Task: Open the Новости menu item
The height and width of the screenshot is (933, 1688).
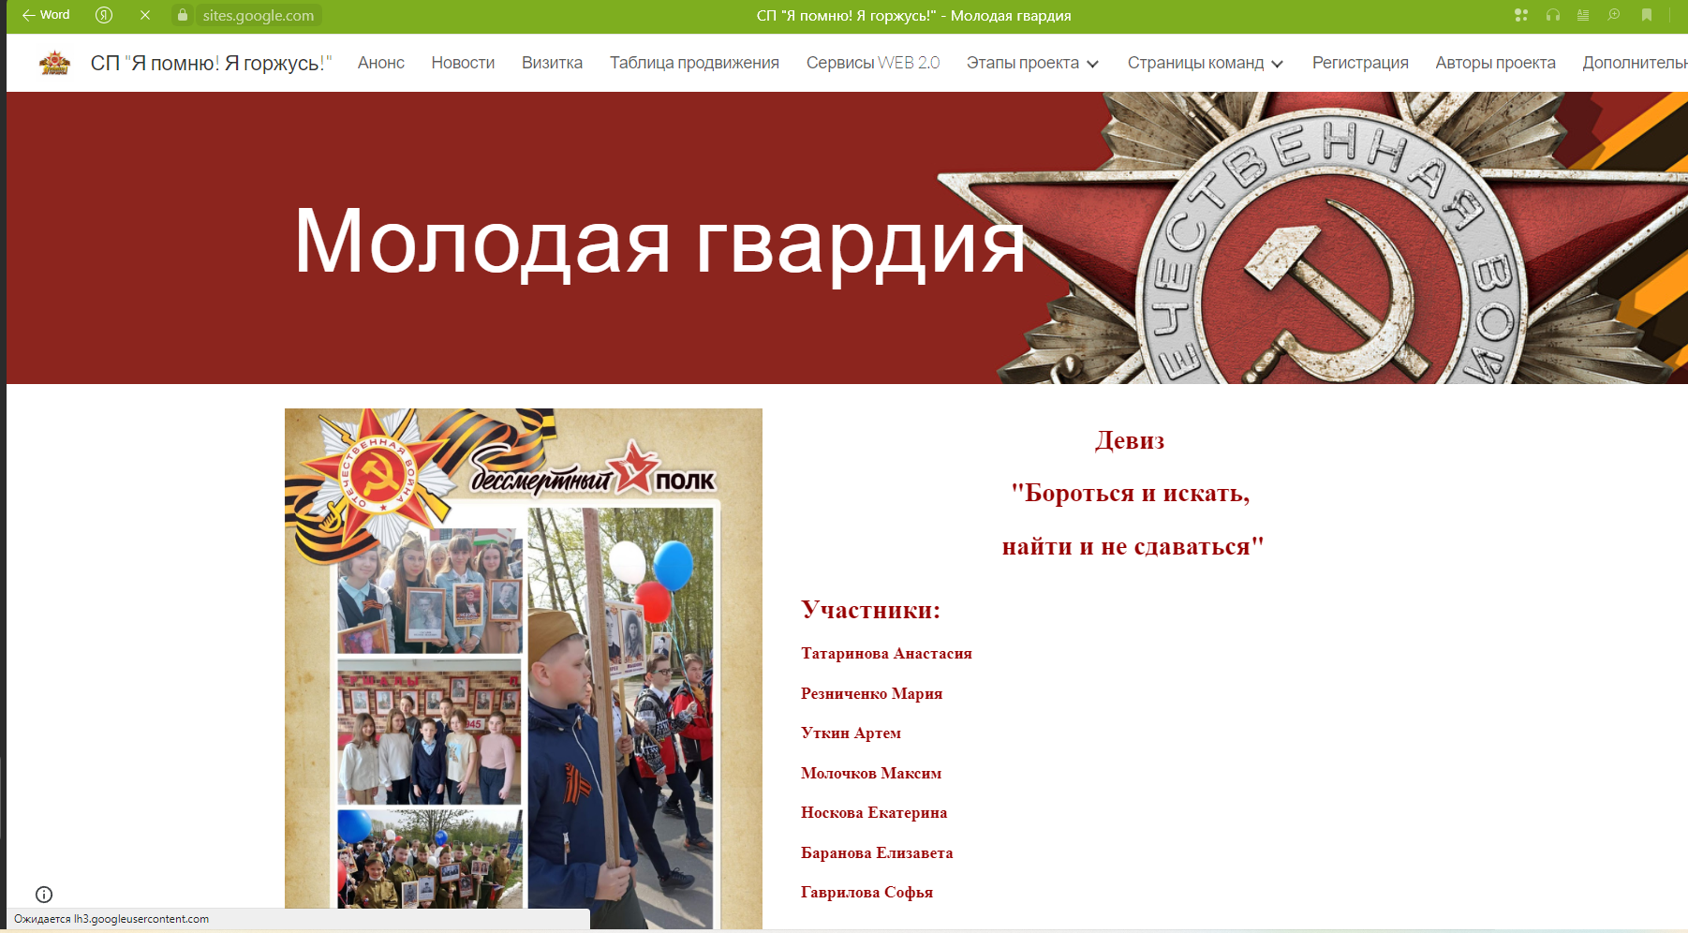Action: click(463, 63)
